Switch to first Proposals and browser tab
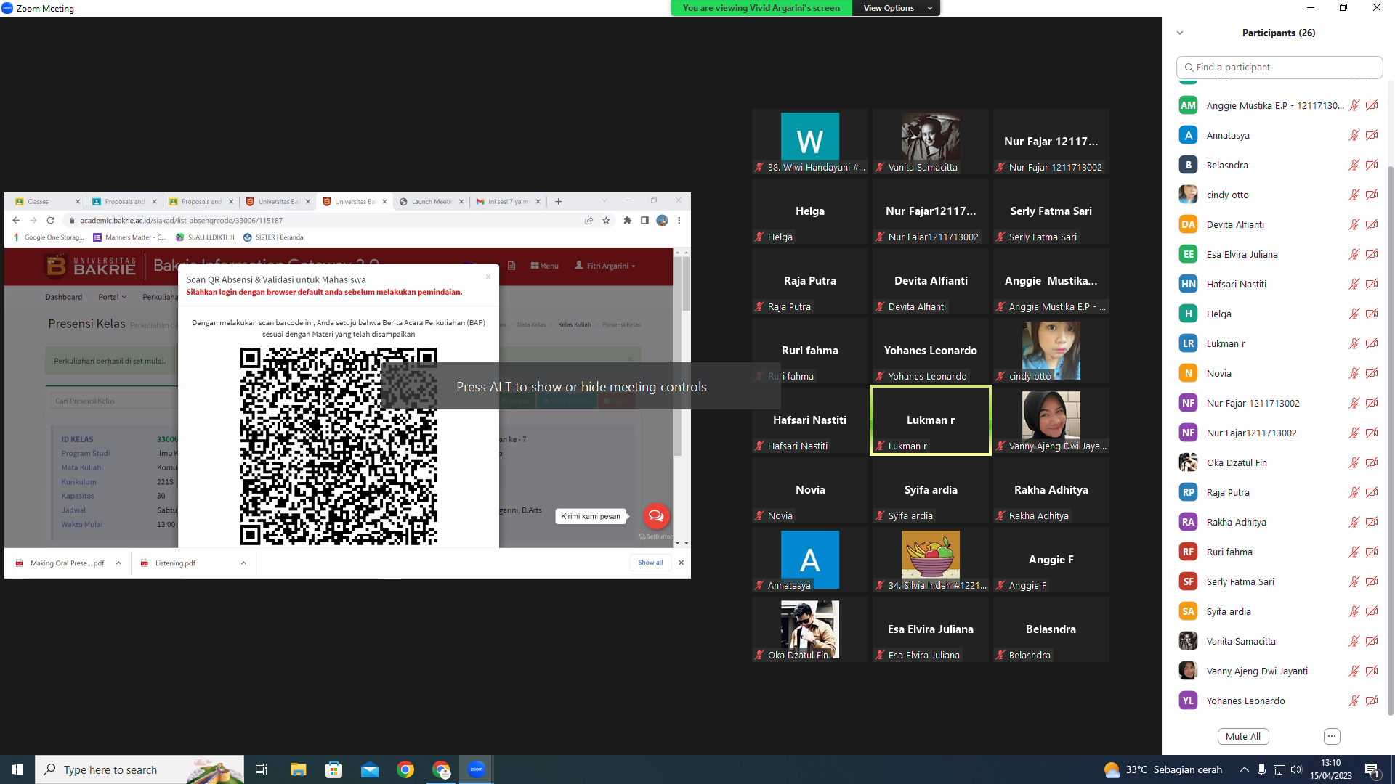1395x784 pixels. pos(124,202)
